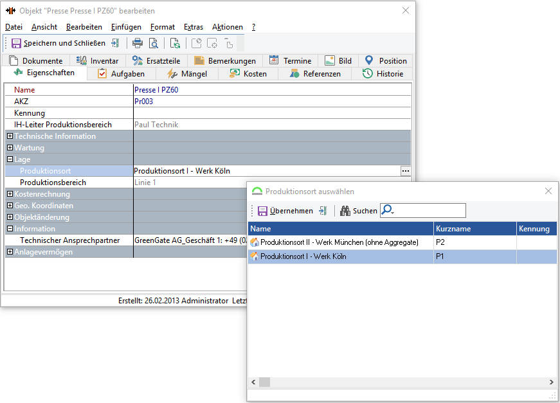This screenshot has width=560, height=403.
Task: Click the printer icon
Action: click(138, 43)
